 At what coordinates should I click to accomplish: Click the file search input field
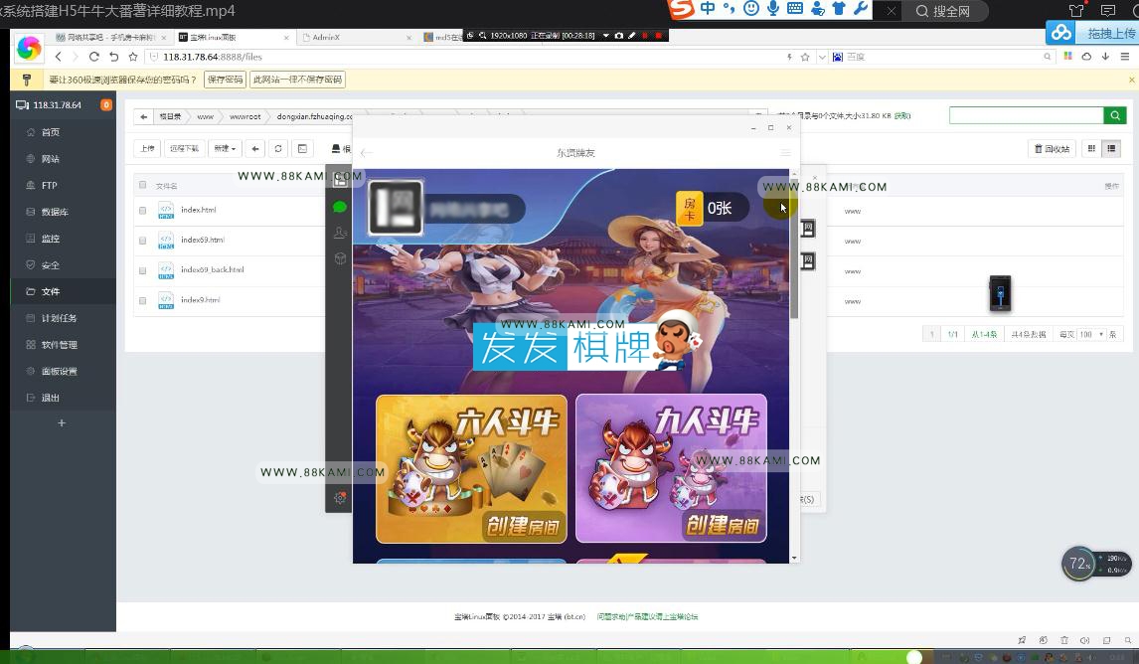pos(1027,115)
